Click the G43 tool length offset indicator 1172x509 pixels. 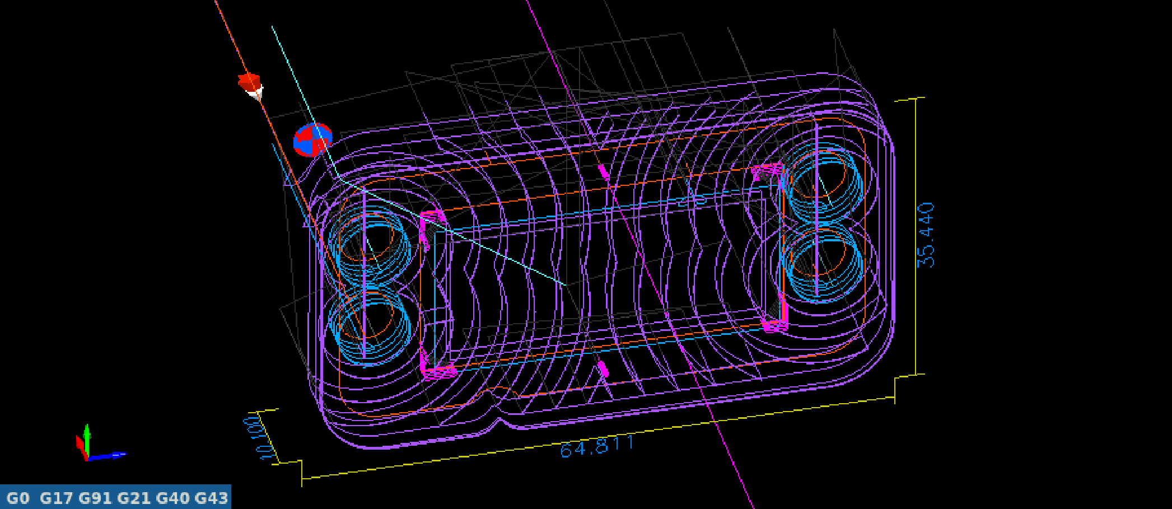[211, 498]
